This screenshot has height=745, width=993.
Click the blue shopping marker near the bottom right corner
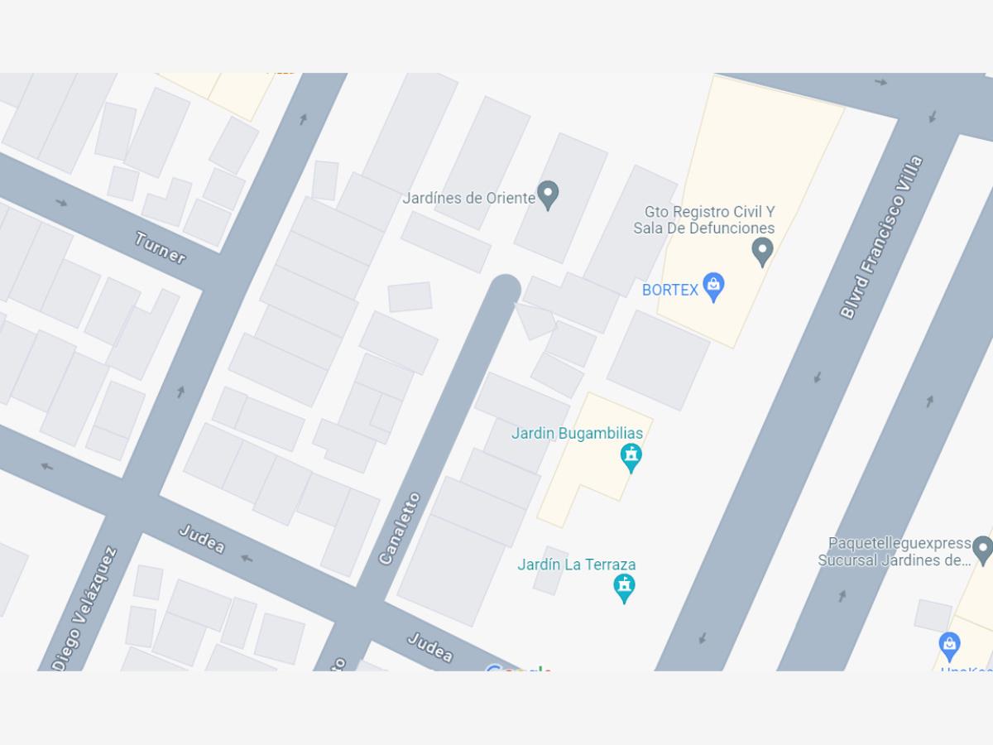click(x=949, y=645)
